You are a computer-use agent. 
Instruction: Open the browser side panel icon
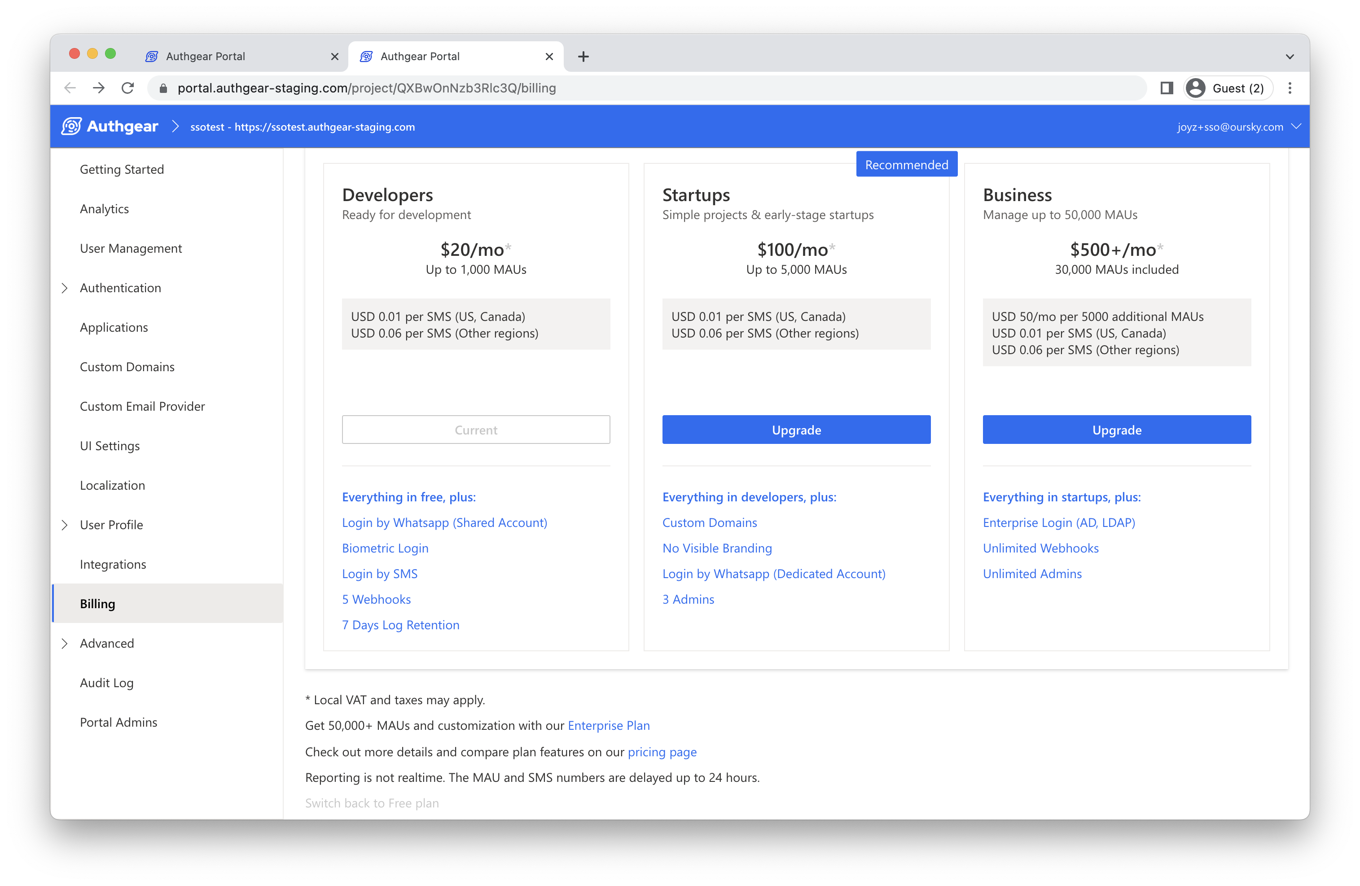tap(1166, 88)
